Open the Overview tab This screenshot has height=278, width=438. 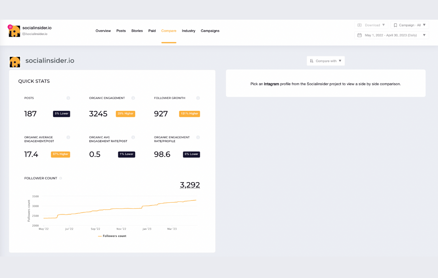coord(103,31)
